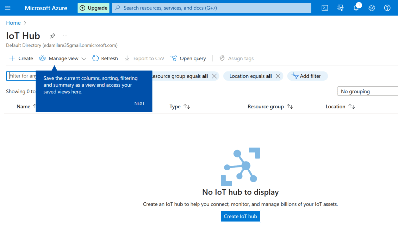Click the Upgrade button

pyautogui.click(x=94, y=8)
